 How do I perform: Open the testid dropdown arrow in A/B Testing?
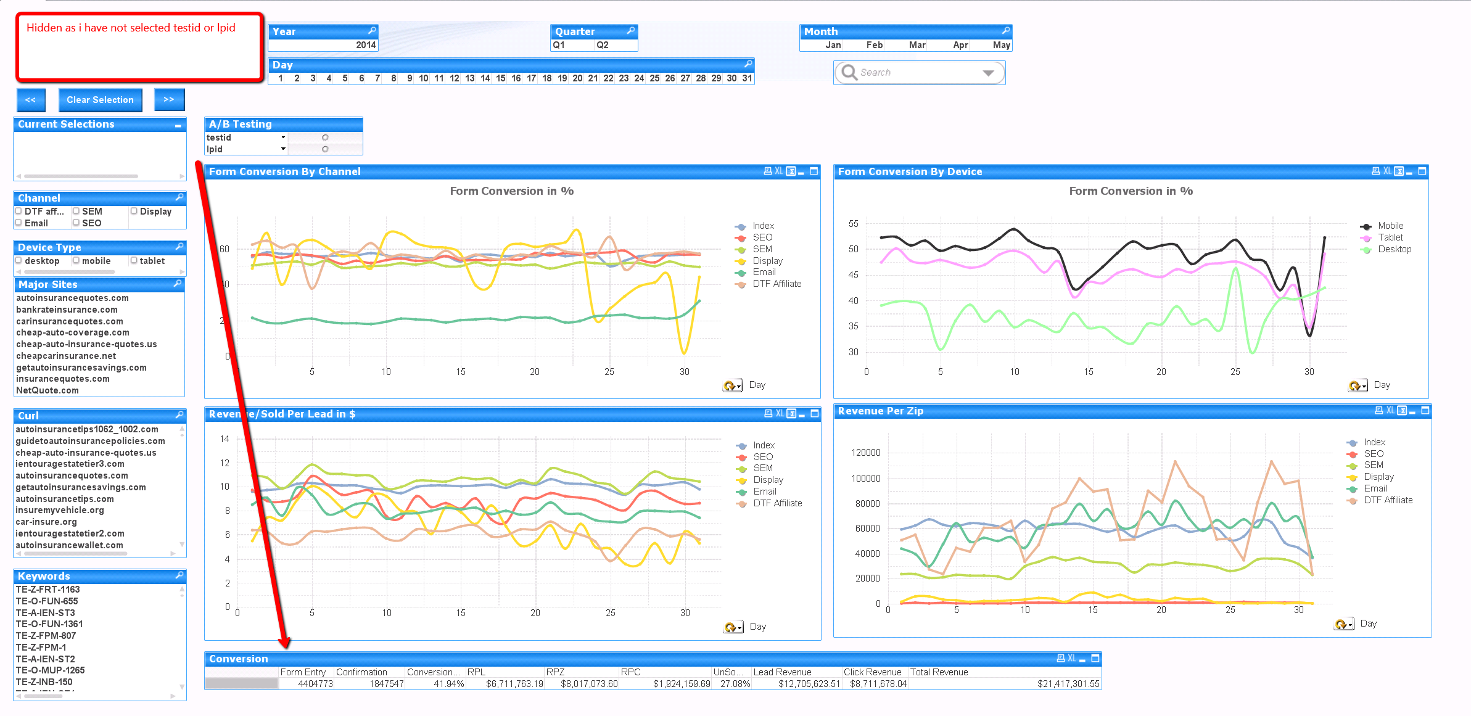283,138
